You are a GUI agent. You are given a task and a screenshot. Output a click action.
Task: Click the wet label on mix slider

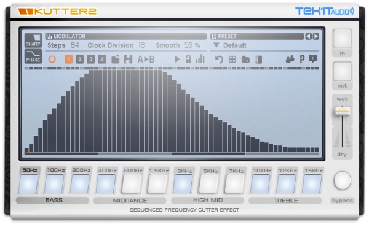(x=342, y=99)
